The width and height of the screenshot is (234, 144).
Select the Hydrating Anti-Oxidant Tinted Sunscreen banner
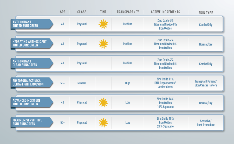click(32, 44)
